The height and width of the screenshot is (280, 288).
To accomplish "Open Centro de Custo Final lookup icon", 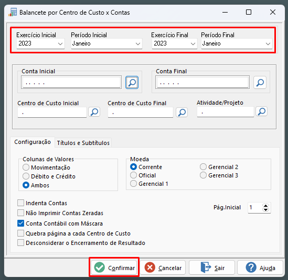I will coord(182,112).
